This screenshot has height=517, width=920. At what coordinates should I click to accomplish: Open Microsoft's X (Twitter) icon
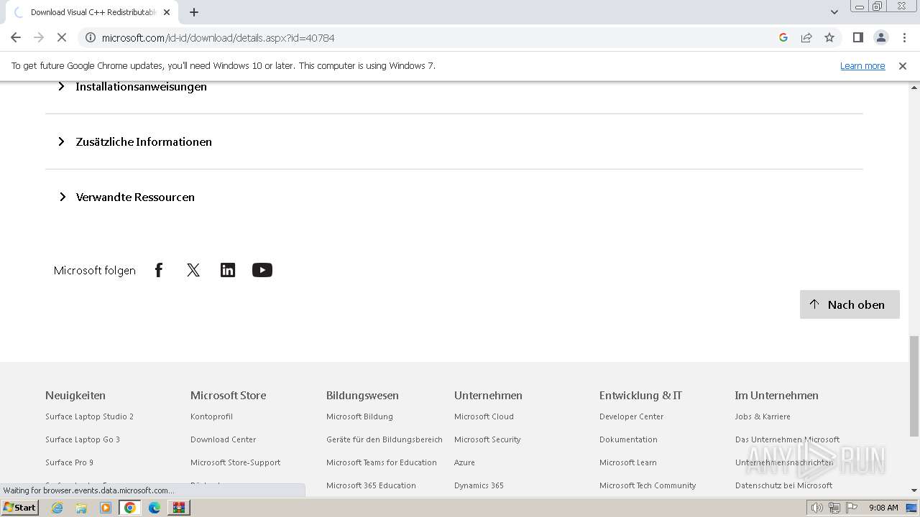pos(193,270)
